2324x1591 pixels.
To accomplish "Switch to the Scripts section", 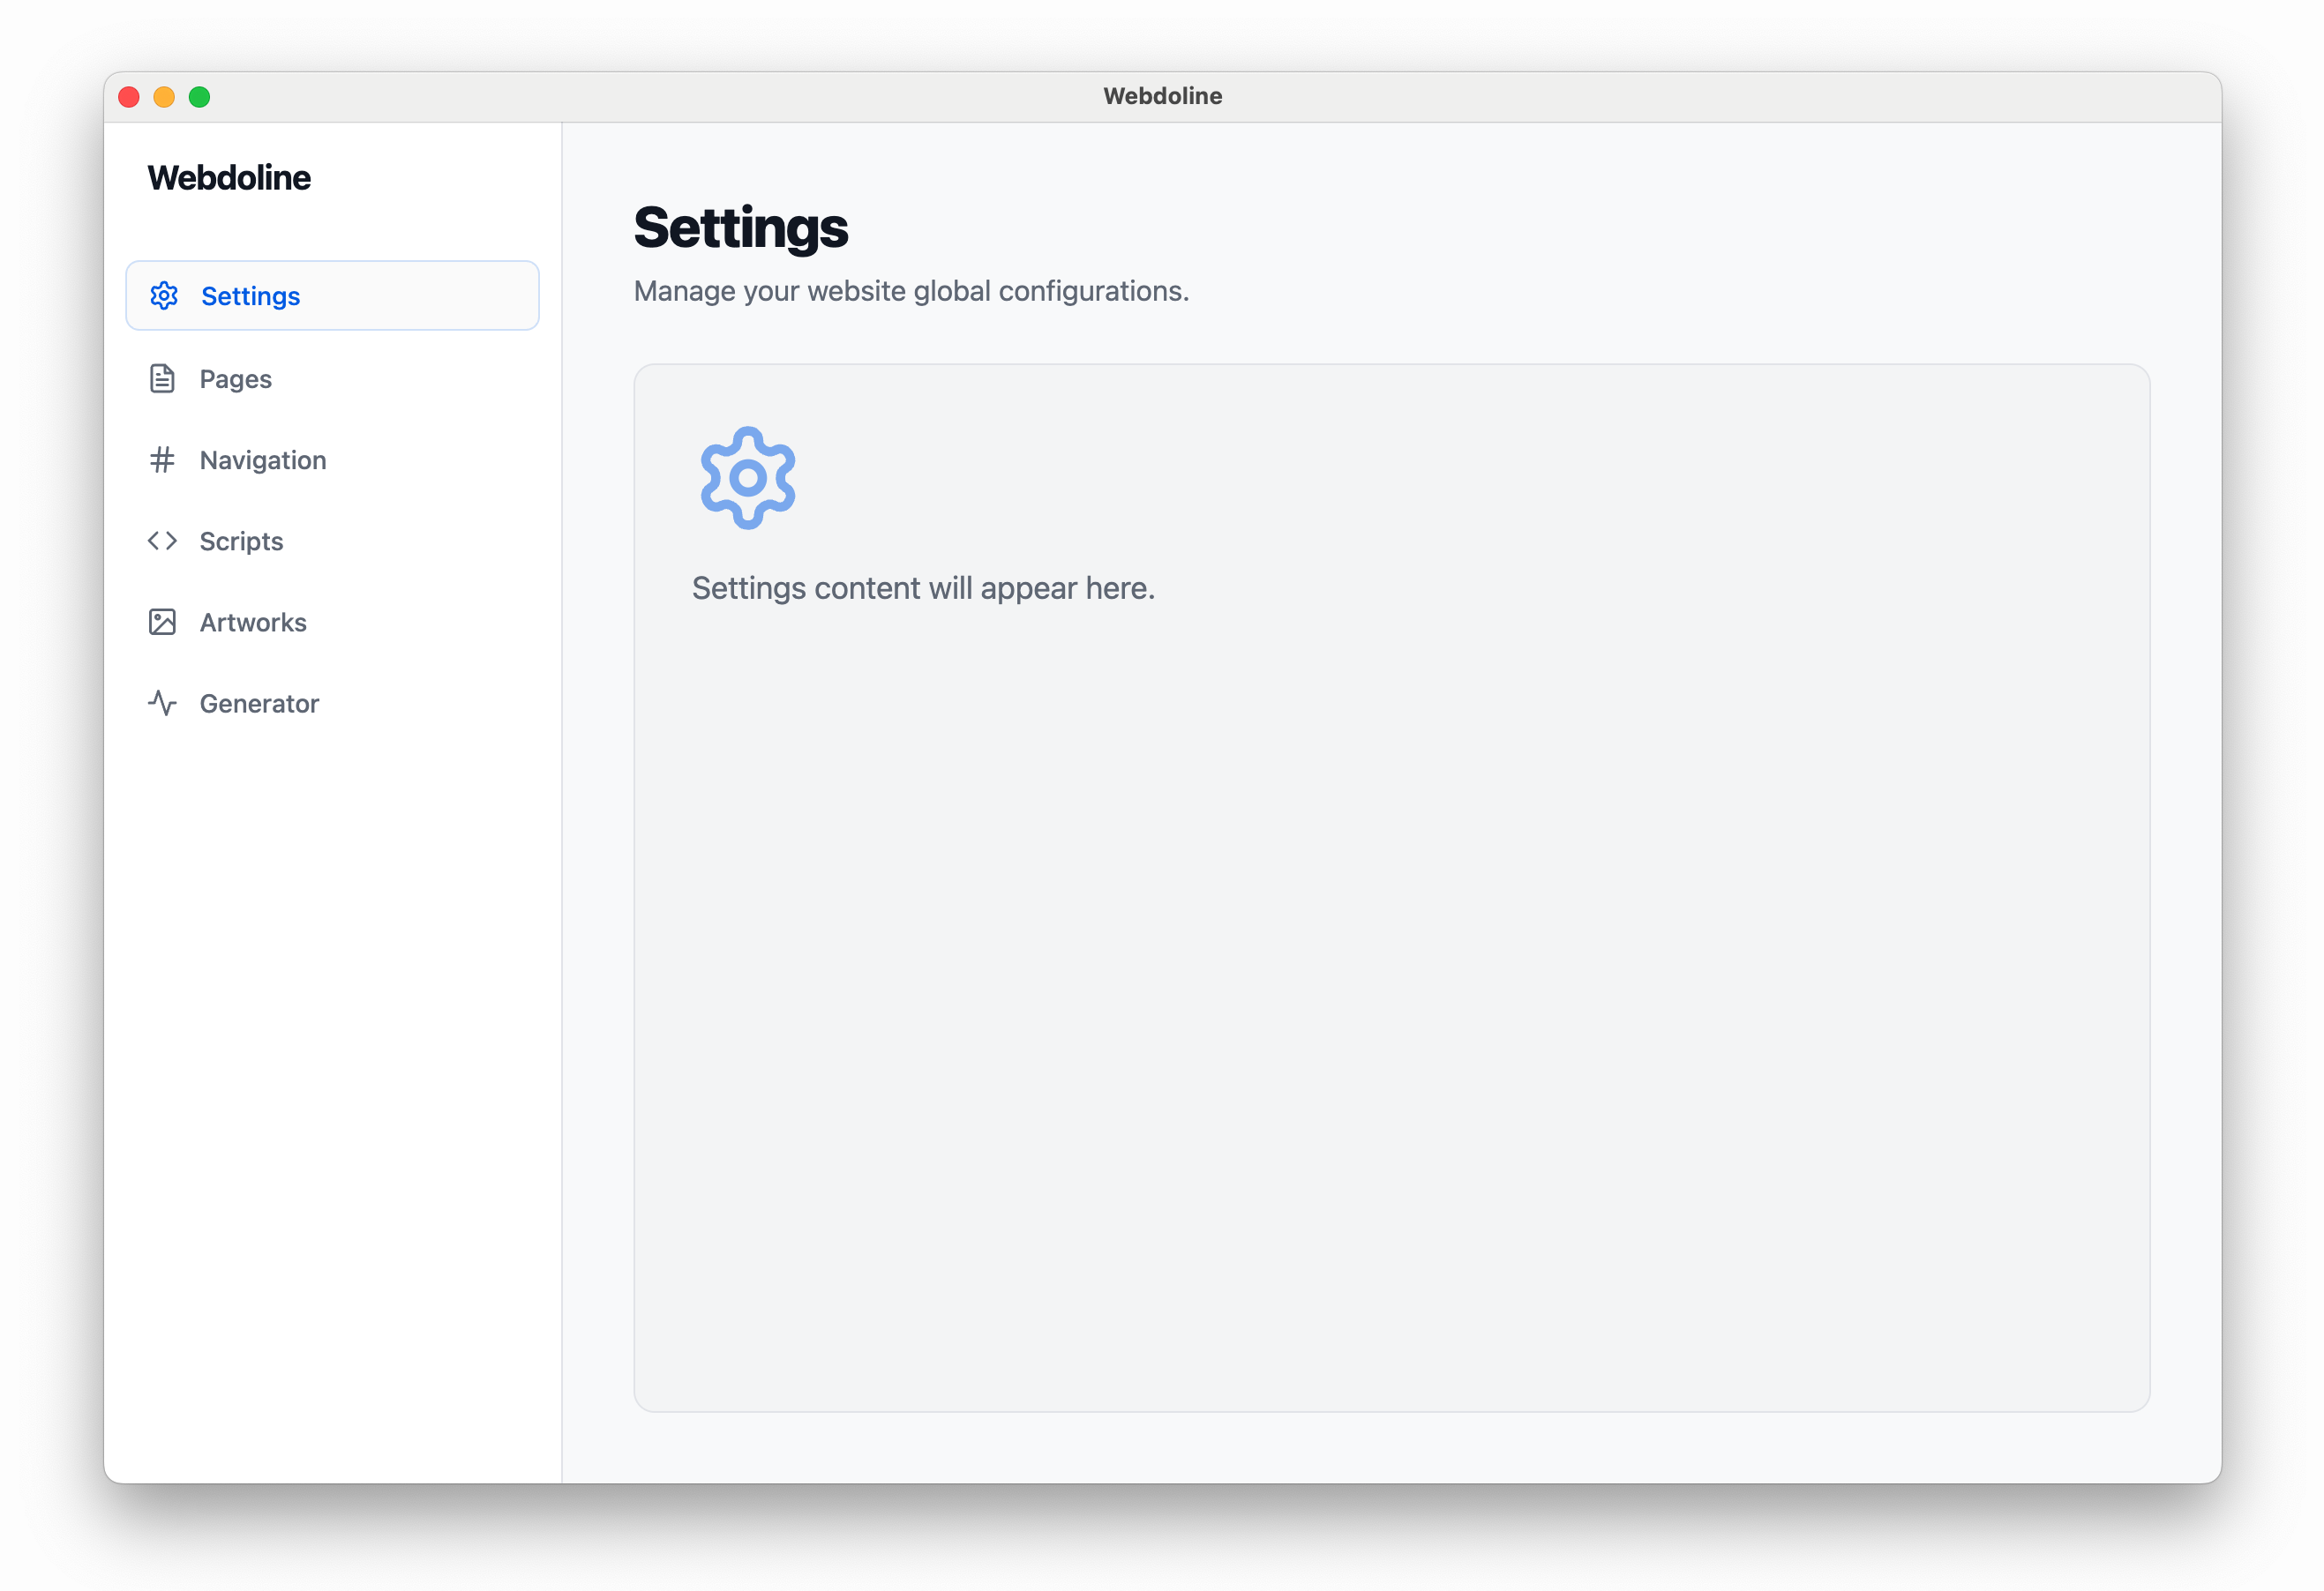I will point(241,541).
